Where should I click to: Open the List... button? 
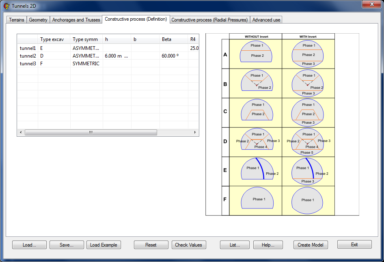(235, 245)
